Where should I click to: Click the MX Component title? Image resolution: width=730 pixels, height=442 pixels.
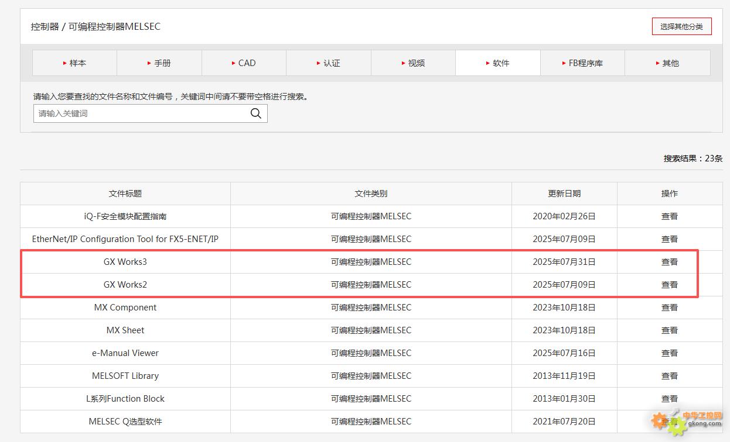click(125, 308)
